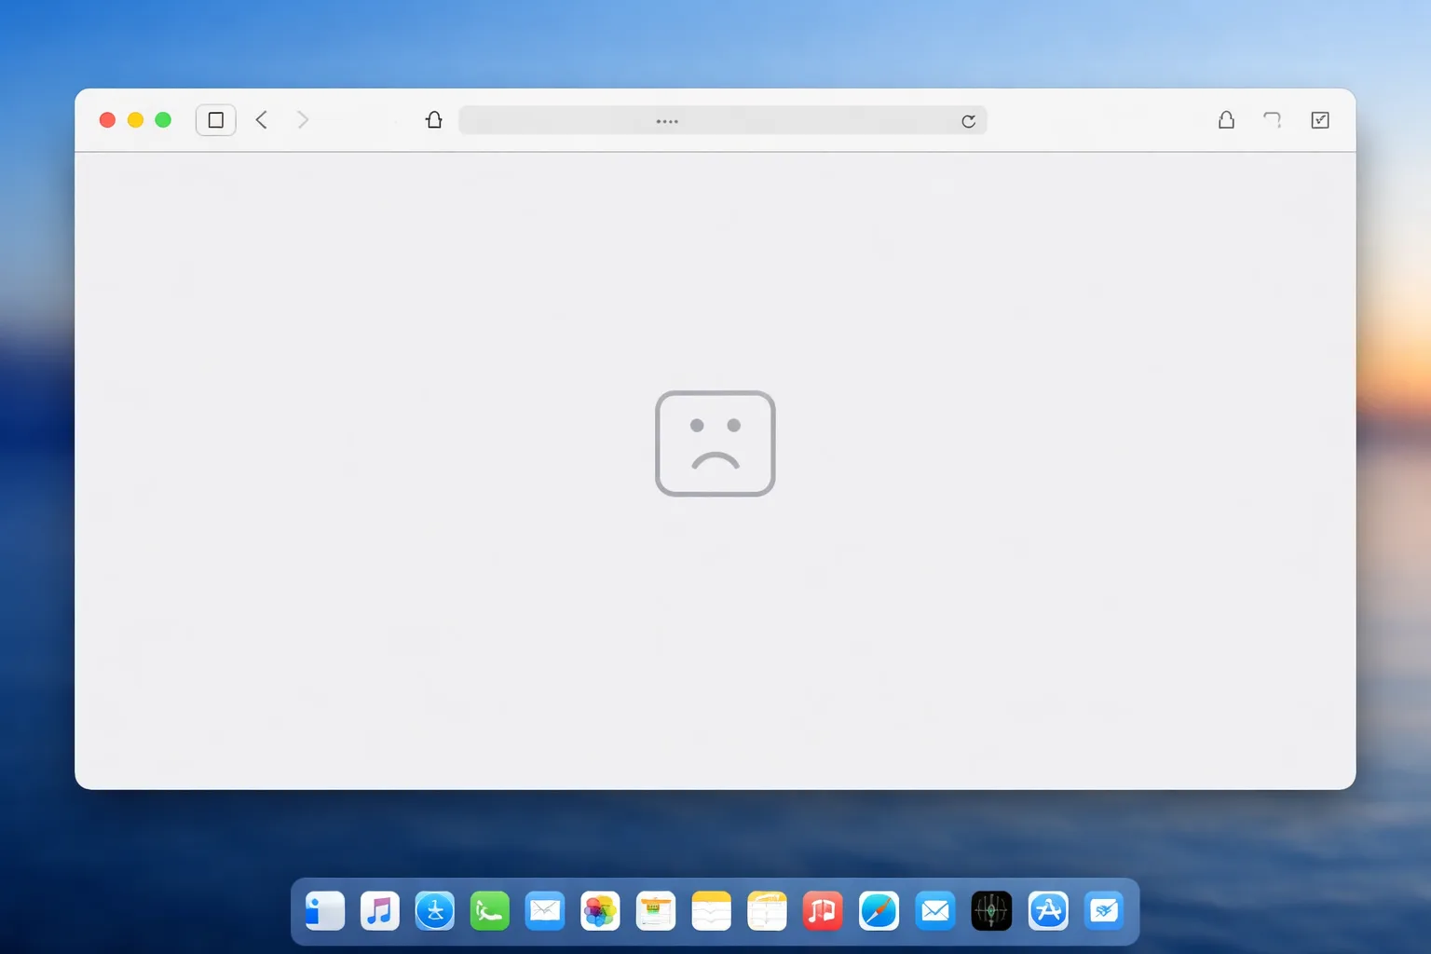Focus the browser address bar

pyautogui.click(x=723, y=120)
